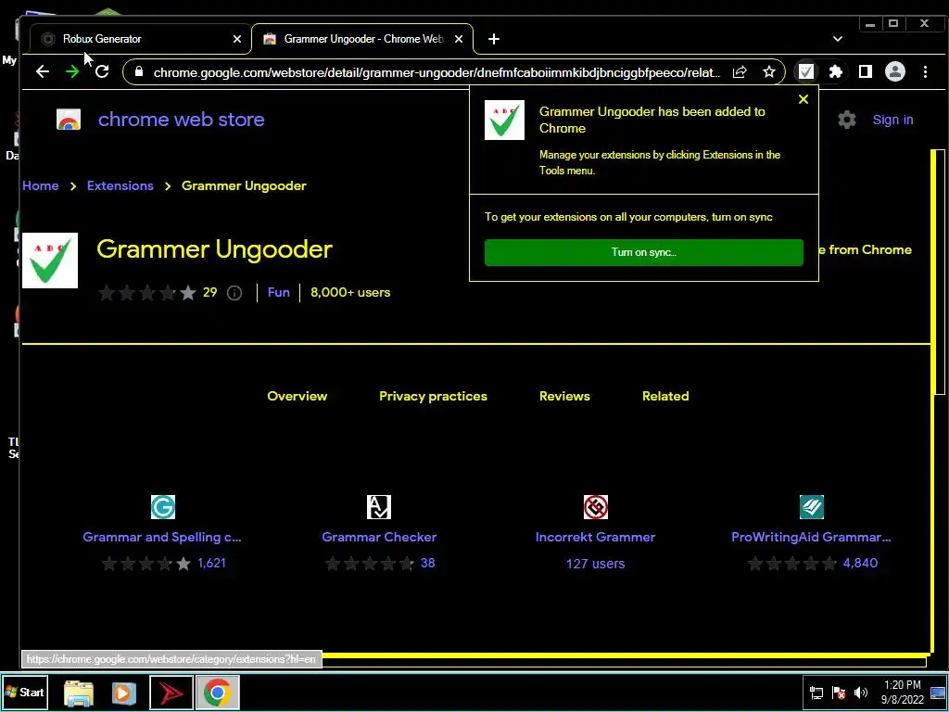The image size is (949, 712).
Task: Open Chrome Web Store settings gear
Action: click(x=847, y=120)
